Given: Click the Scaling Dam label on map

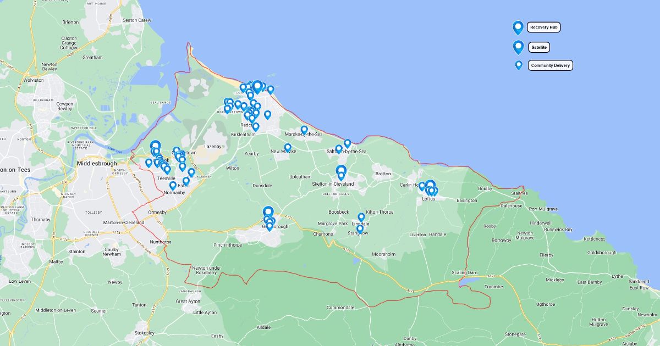Looking at the screenshot, I should pyautogui.click(x=465, y=272).
